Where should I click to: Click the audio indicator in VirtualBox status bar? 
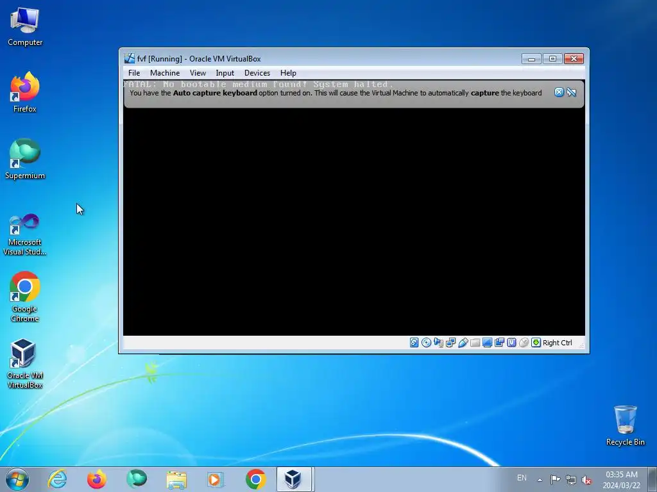pos(438,343)
